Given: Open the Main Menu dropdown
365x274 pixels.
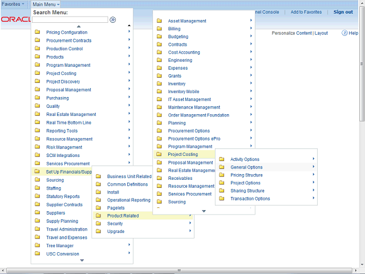Looking at the screenshot, I should [x=46, y=4].
